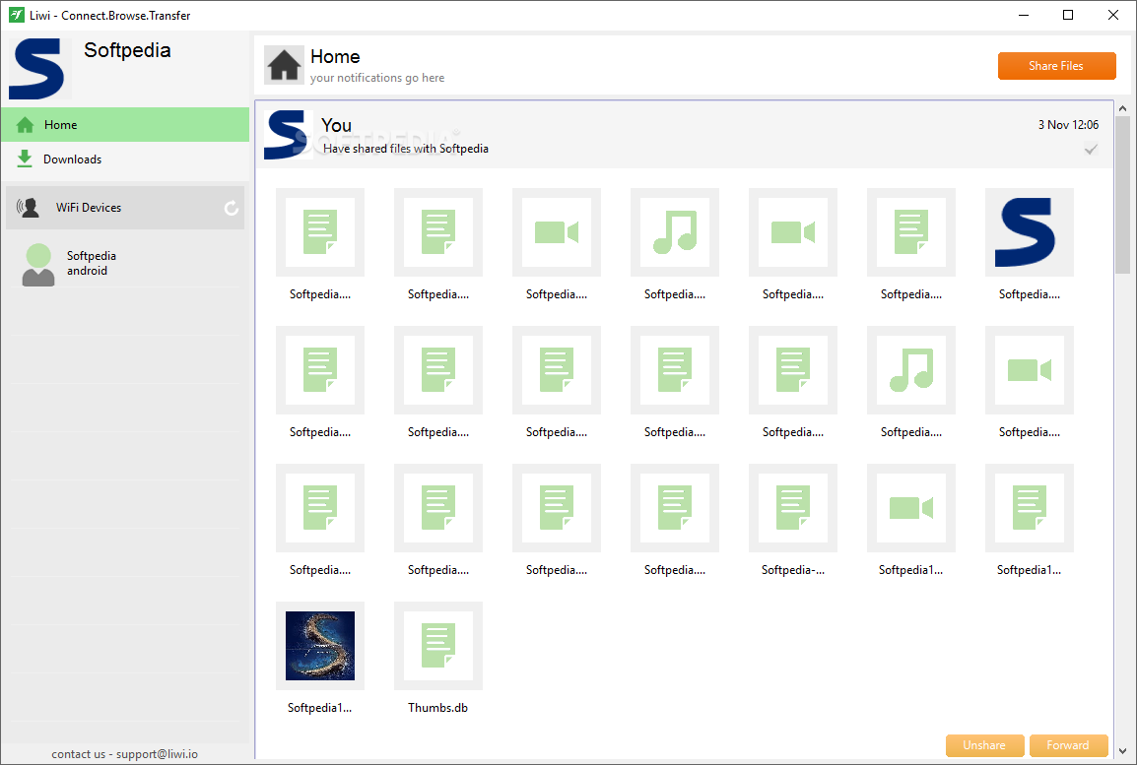Click the Softpedia username in the sidebar
The image size is (1137, 765).
point(128,50)
